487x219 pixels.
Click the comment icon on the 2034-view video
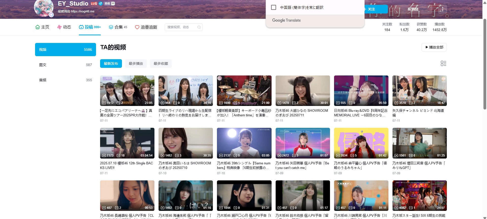[352, 155]
